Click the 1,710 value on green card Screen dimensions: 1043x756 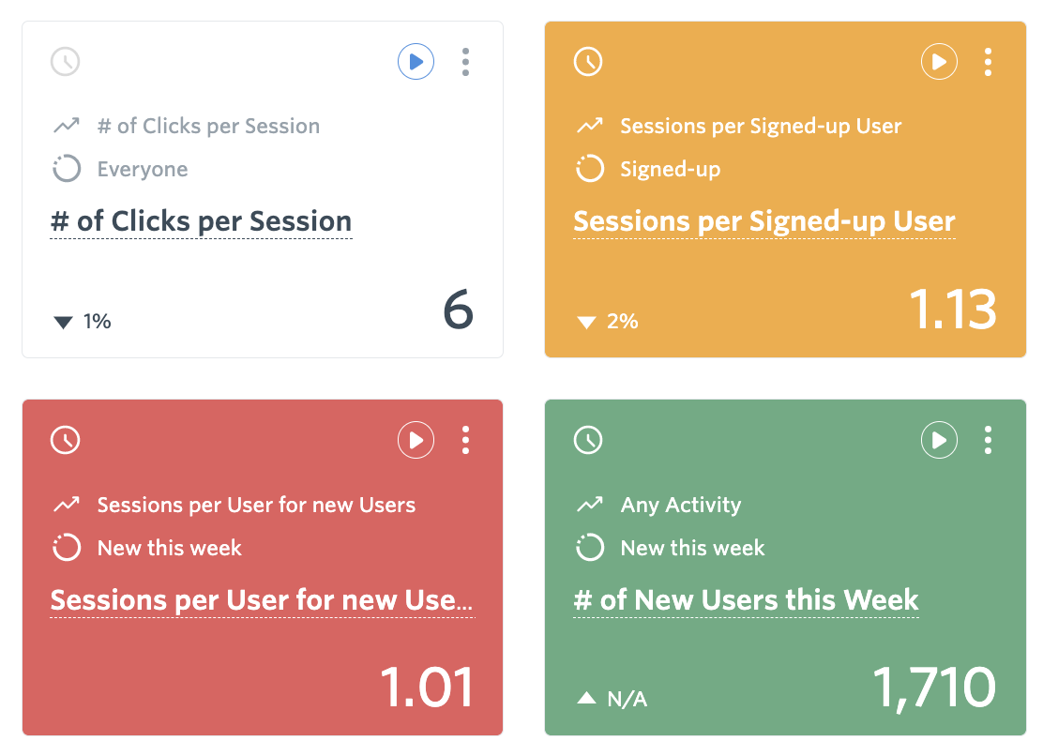[x=934, y=688]
